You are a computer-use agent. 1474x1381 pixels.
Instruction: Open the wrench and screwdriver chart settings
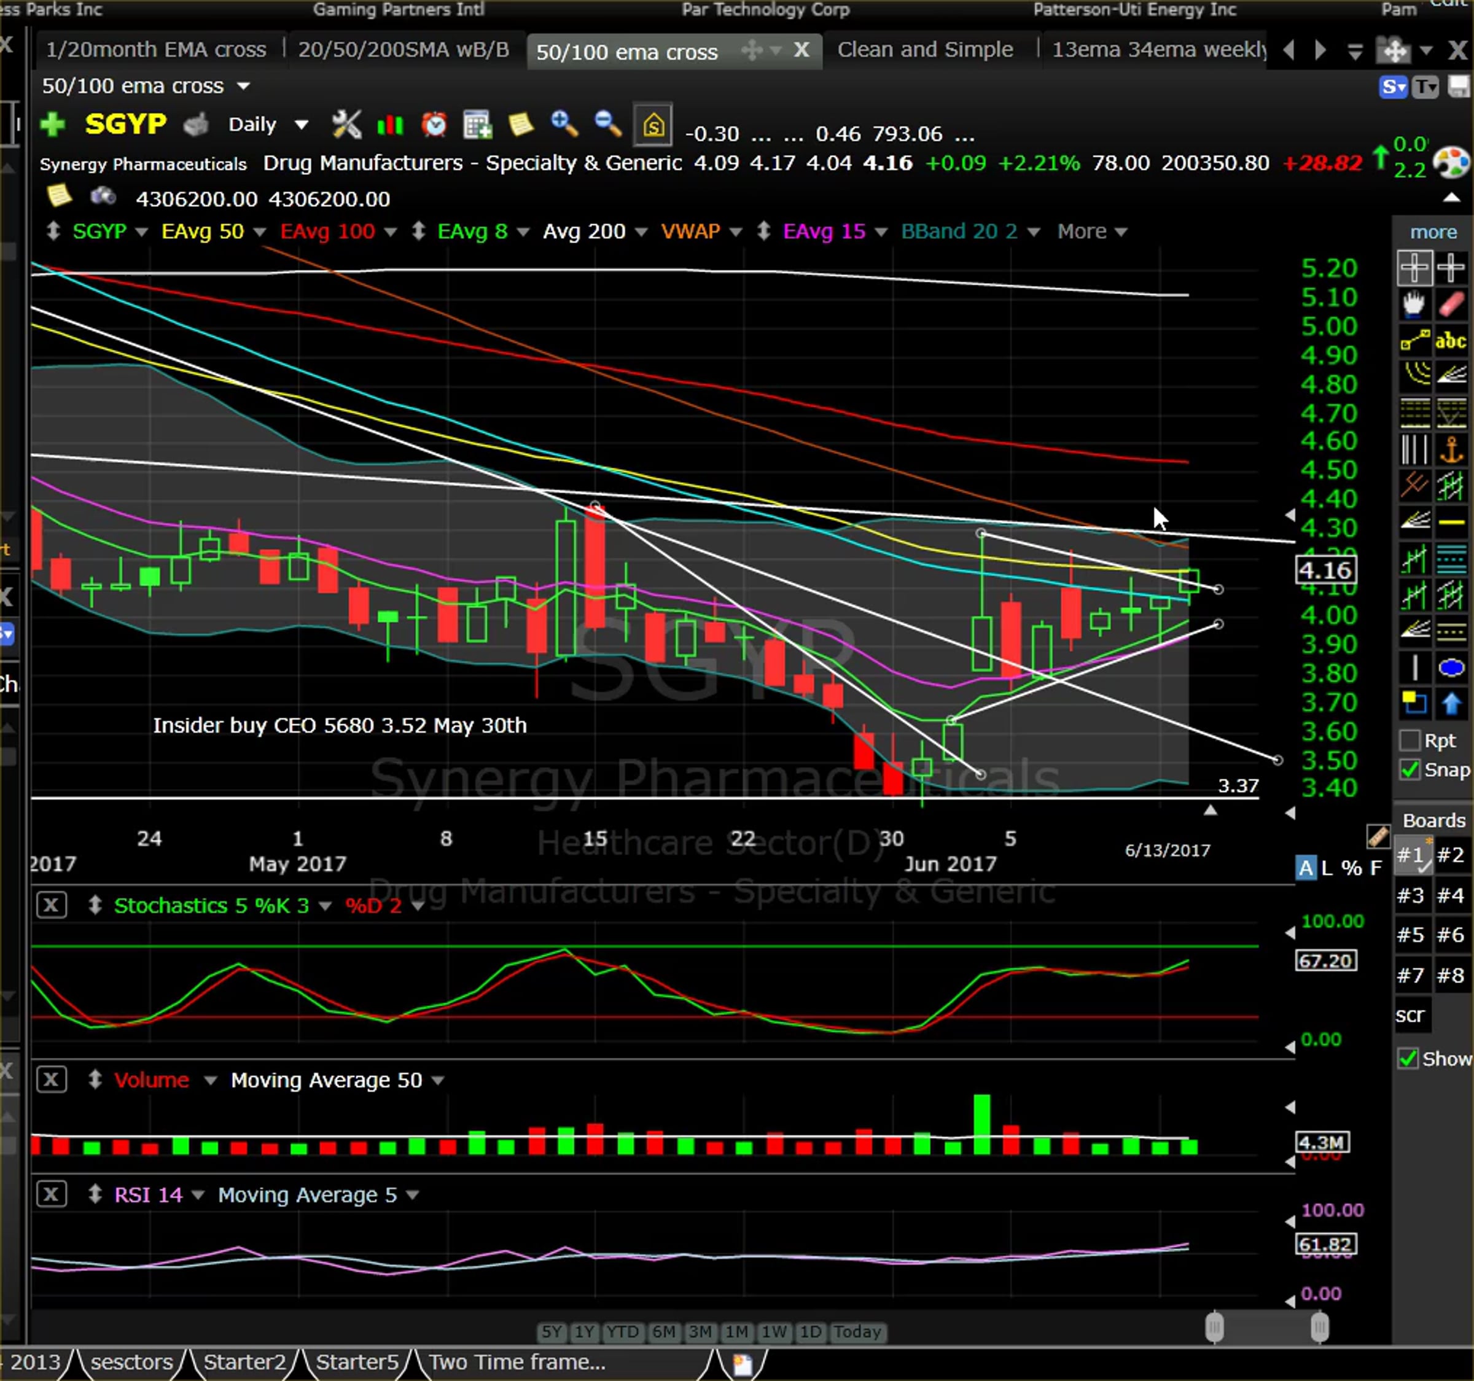click(x=346, y=125)
